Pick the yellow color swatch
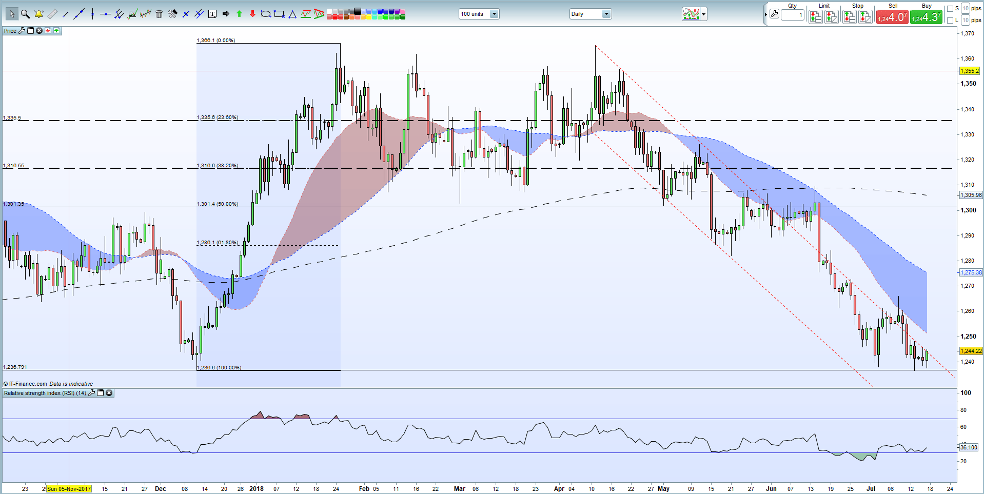Screen dimensions: 984x494 click(x=369, y=17)
